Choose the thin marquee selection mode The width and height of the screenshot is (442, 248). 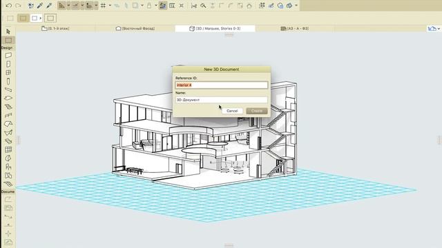point(10,19)
